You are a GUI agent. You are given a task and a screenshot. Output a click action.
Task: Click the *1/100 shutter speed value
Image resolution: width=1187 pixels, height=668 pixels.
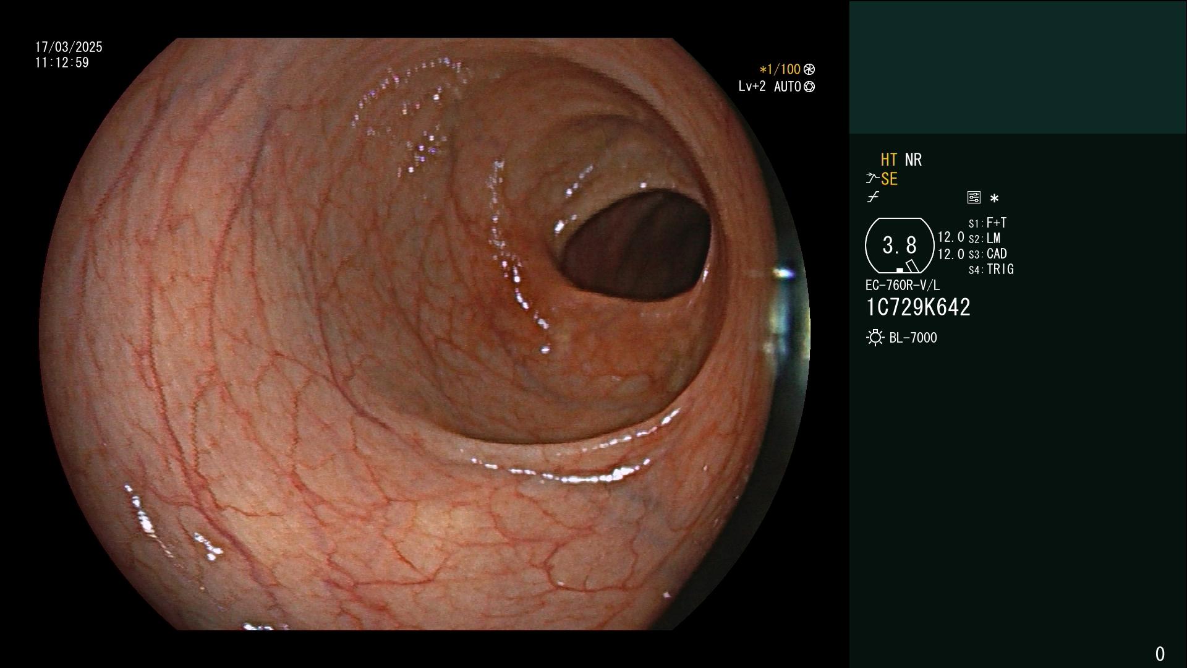(x=780, y=69)
